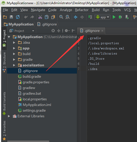The height and width of the screenshot is (142, 137).
Task: Click the Replace magnifier icon
Action: [x=68, y=17]
